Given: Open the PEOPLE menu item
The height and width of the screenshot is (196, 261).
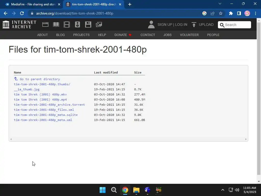Looking at the screenshot, I should click(213, 35).
